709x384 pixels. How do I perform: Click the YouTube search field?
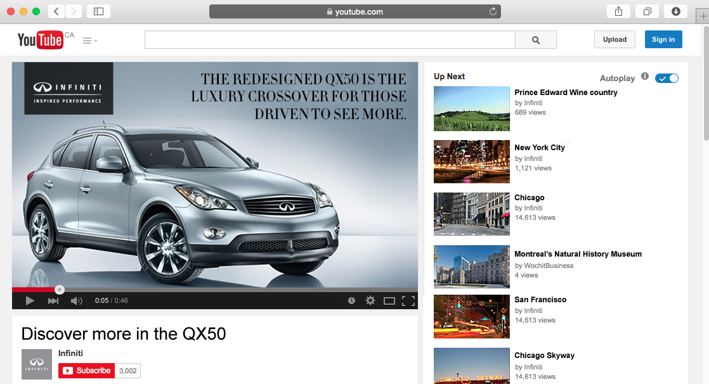330,40
